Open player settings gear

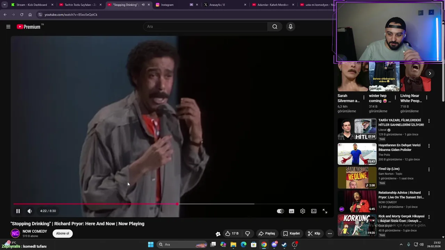tap(302, 211)
